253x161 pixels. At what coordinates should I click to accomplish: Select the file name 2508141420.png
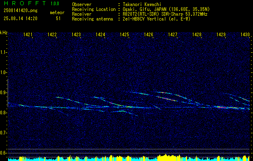click(21, 11)
